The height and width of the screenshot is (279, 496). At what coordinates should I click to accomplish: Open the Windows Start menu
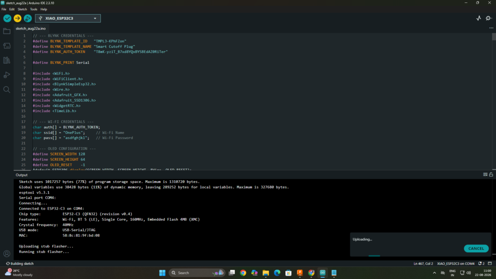tap(162, 273)
